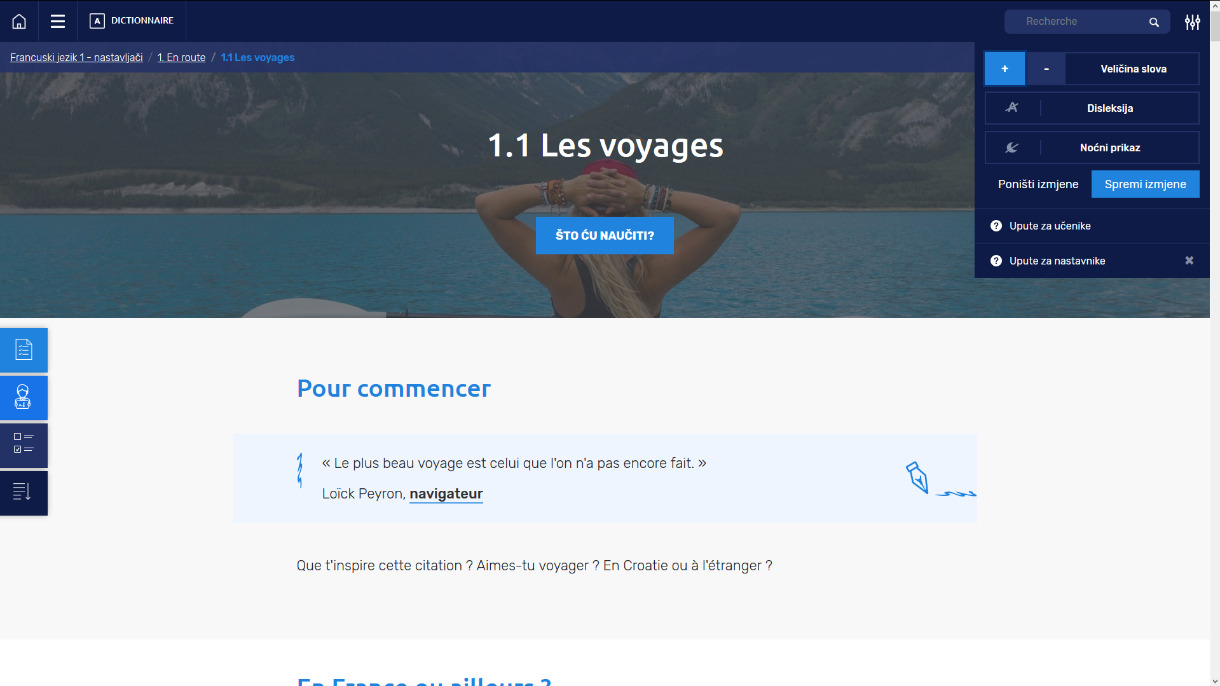Click Poništi izmjene

click(x=1038, y=184)
